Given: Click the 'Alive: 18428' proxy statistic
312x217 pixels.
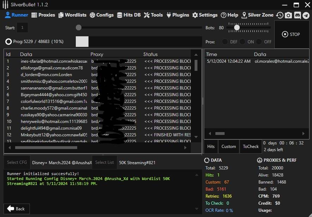Looking at the screenshot, I should pos(271,175).
